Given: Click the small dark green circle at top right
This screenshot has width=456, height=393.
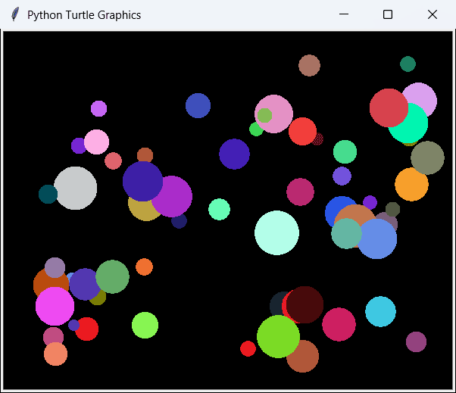Looking at the screenshot, I should [x=408, y=64].
